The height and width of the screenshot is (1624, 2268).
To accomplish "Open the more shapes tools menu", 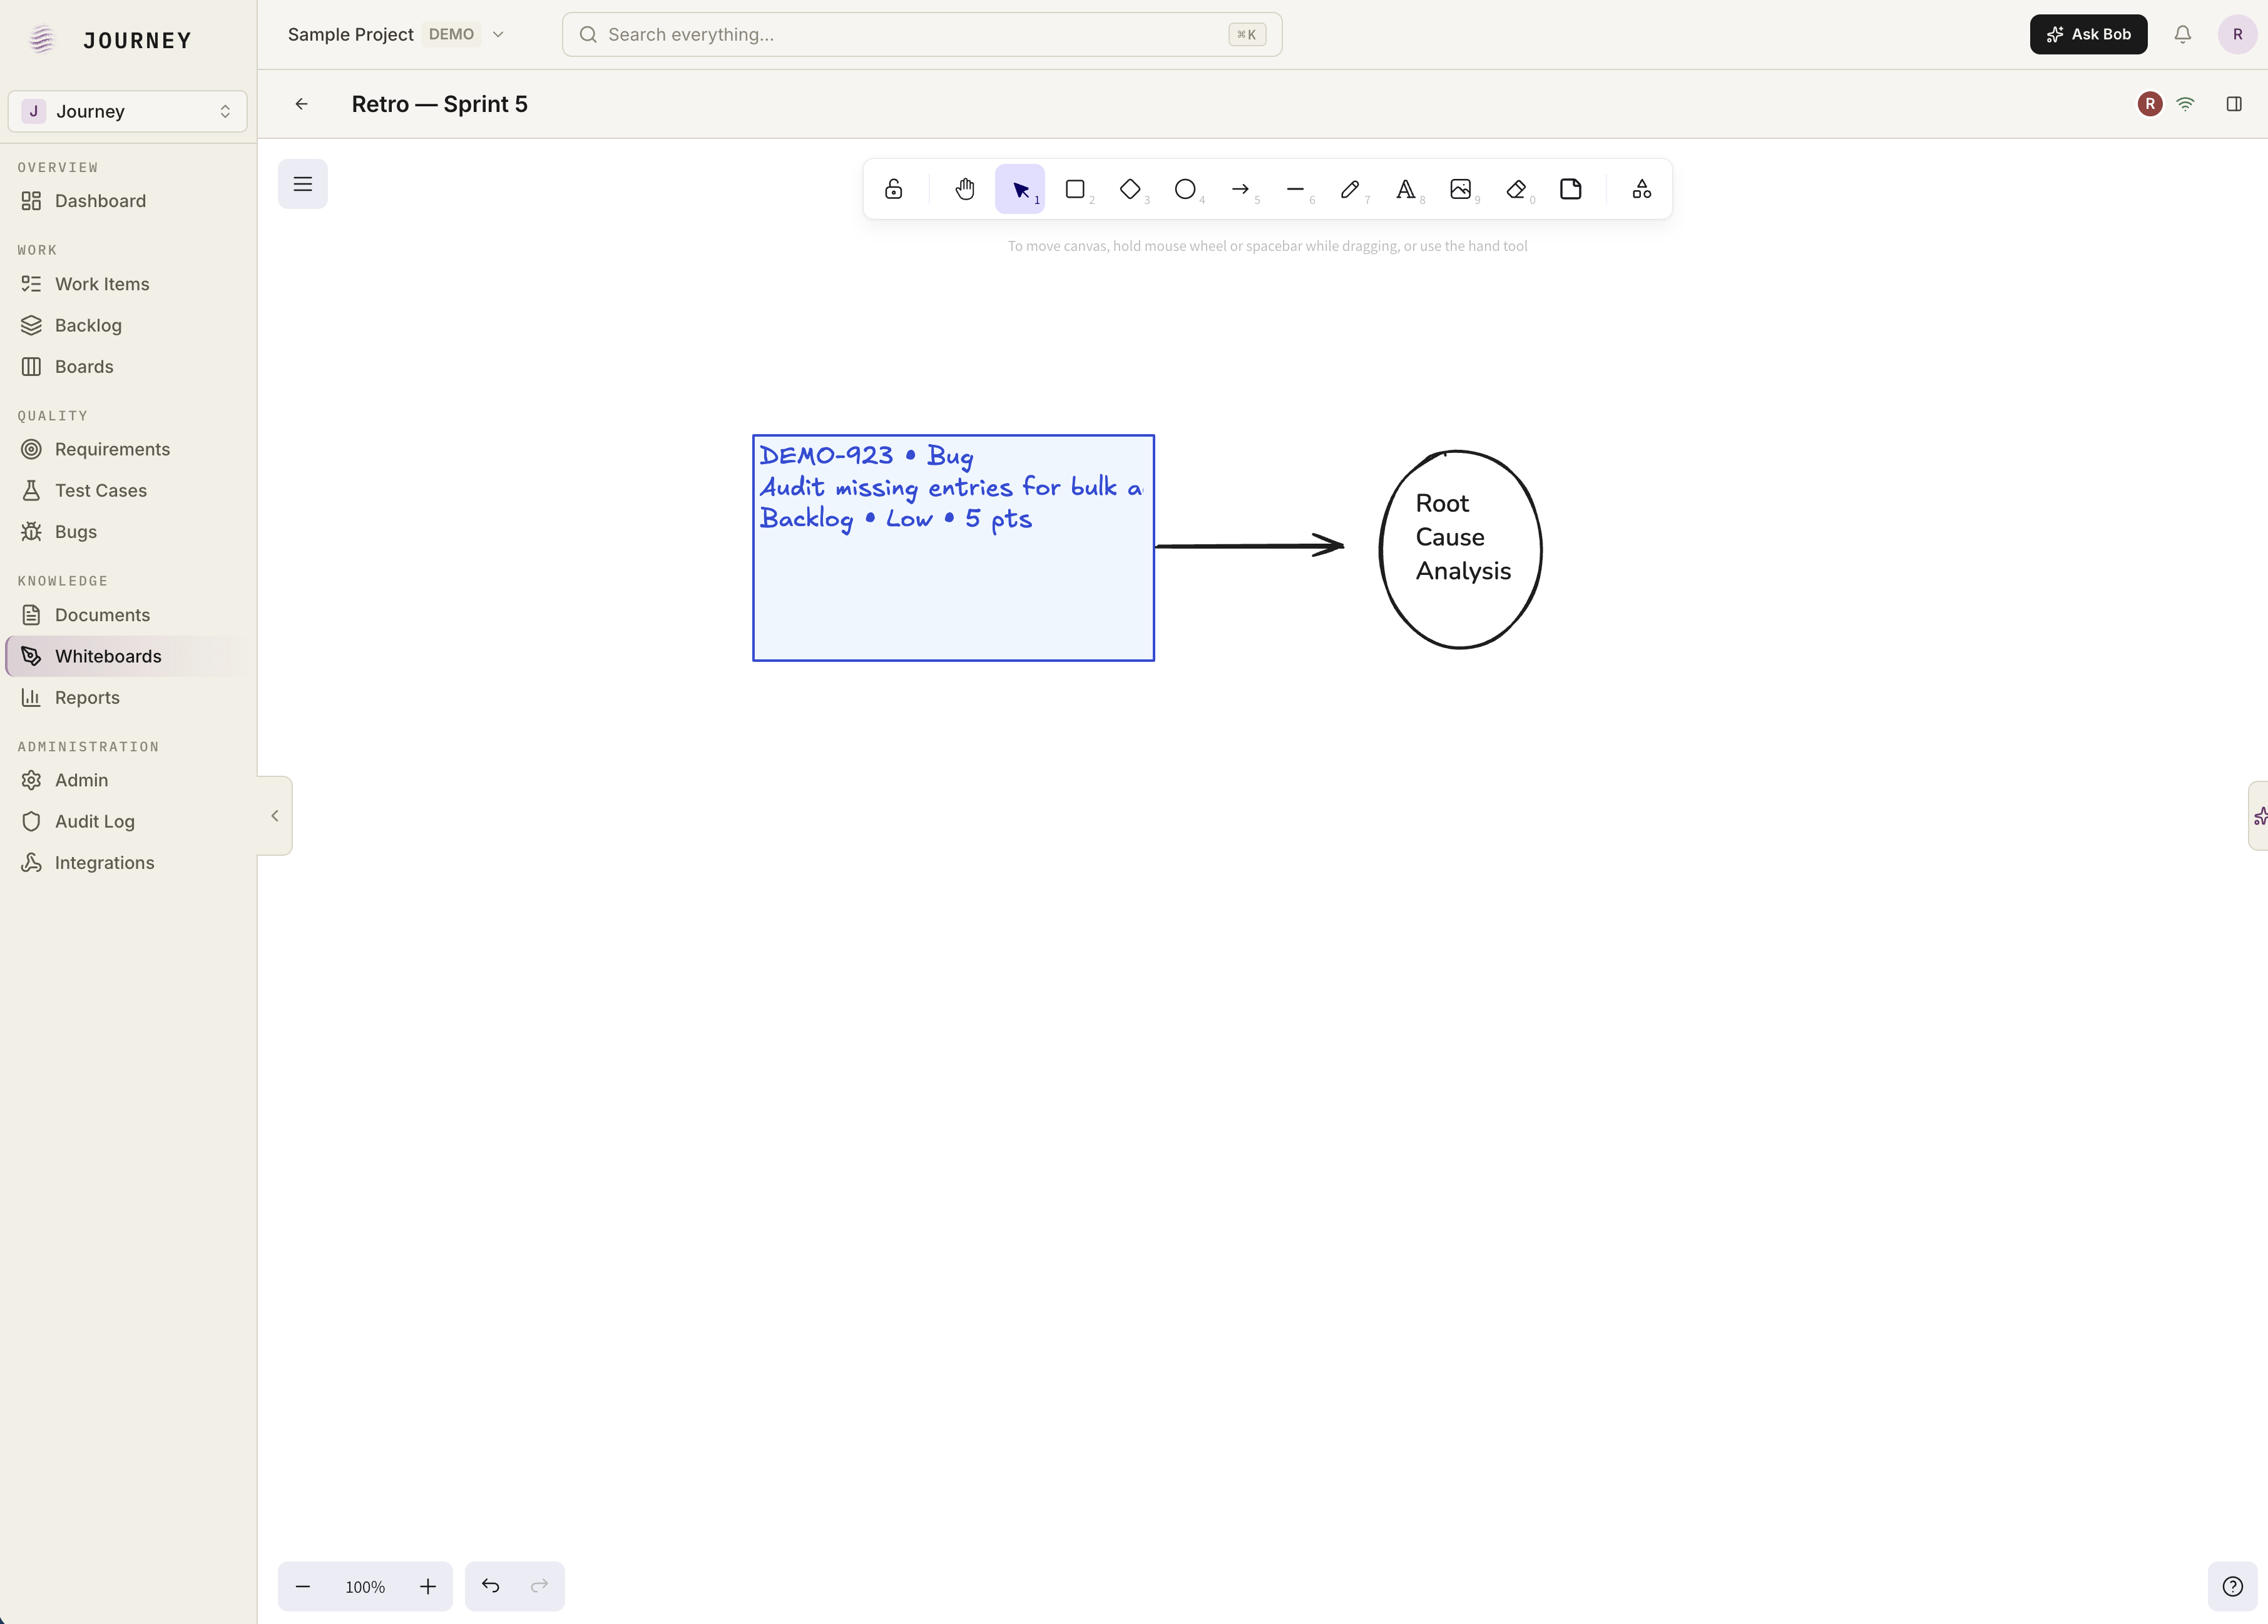I will 1642,189.
